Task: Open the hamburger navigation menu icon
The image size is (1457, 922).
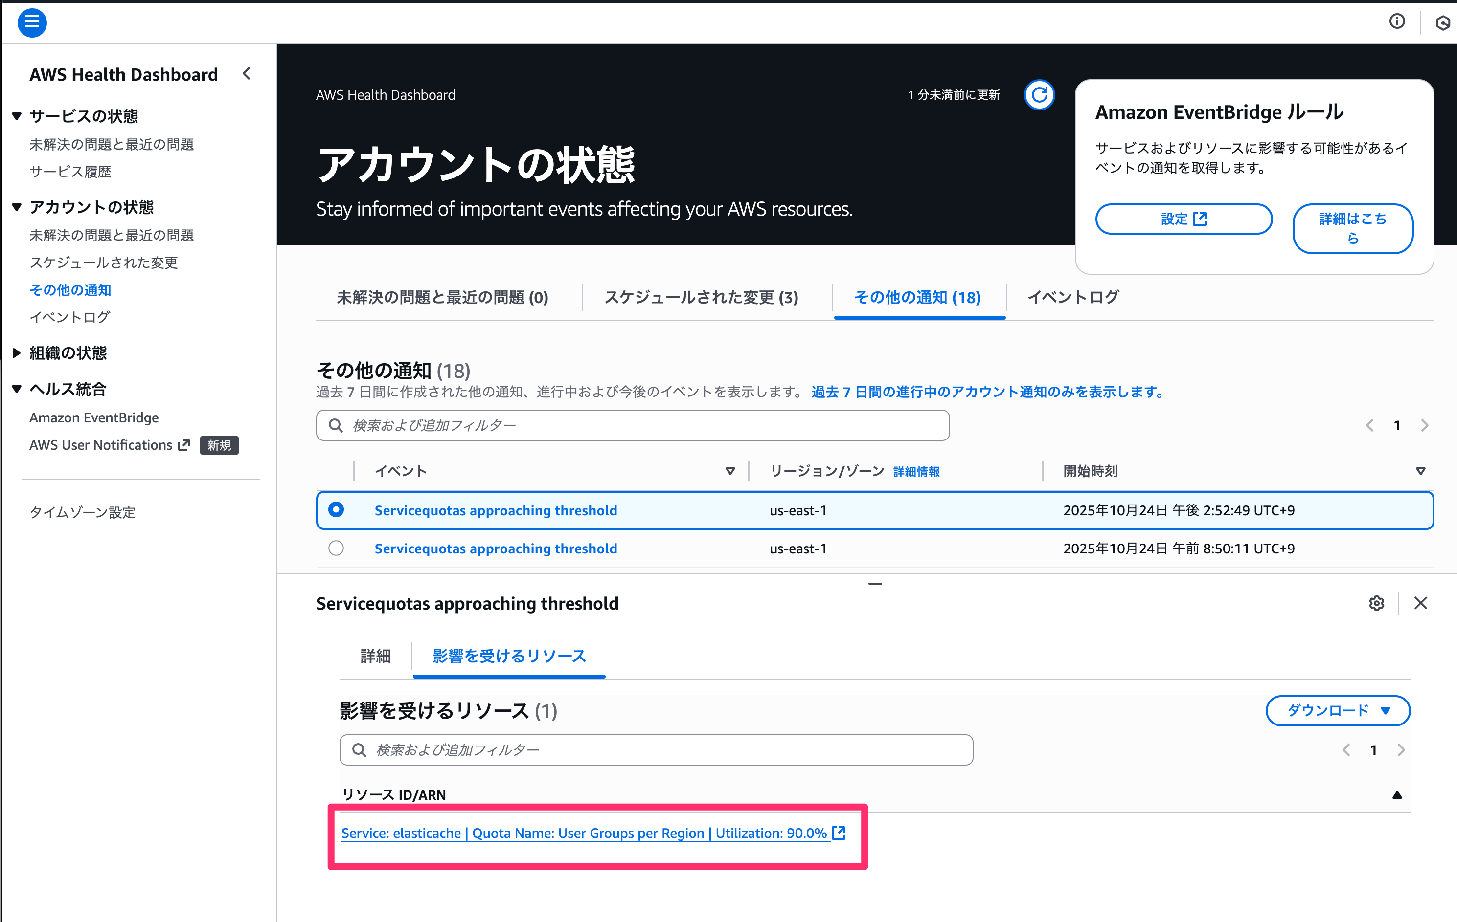Action: pyautogui.click(x=32, y=23)
